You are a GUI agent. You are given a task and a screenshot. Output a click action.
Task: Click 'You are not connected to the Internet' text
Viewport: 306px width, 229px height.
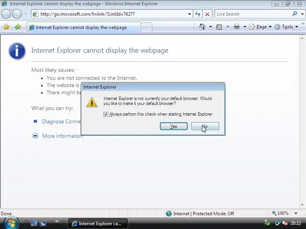[x=92, y=78]
